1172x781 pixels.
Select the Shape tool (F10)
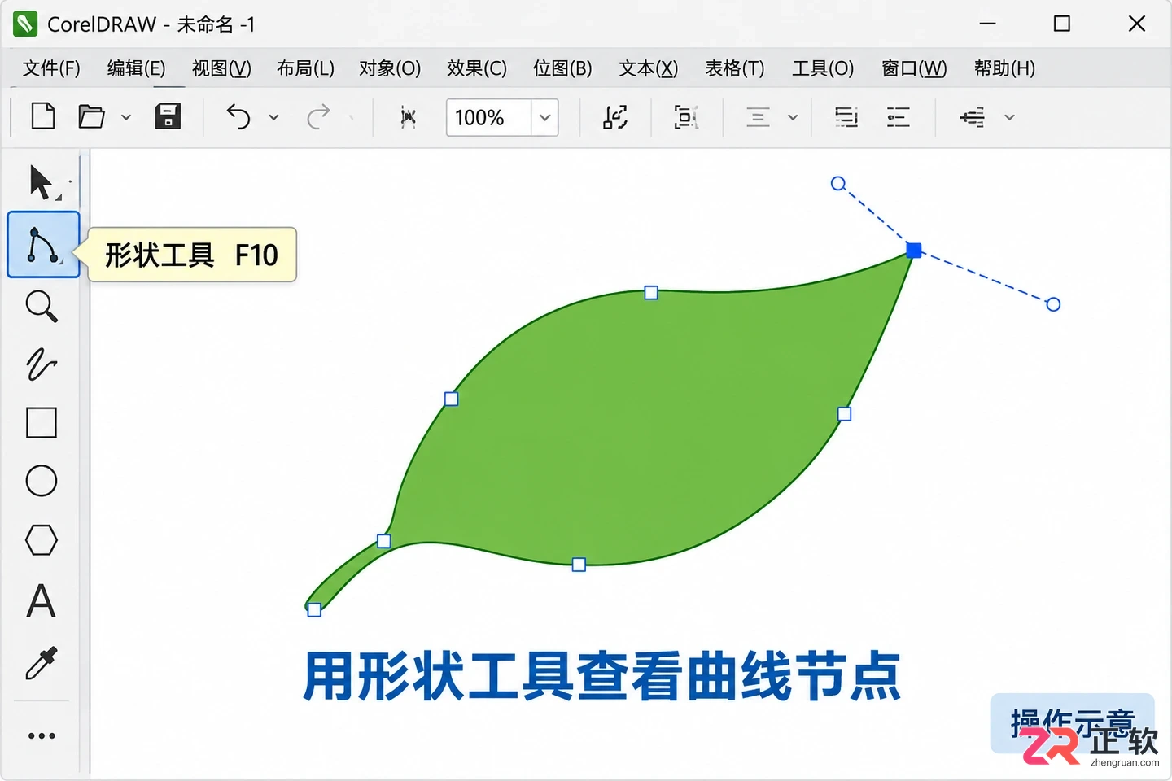click(x=43, y=245)
